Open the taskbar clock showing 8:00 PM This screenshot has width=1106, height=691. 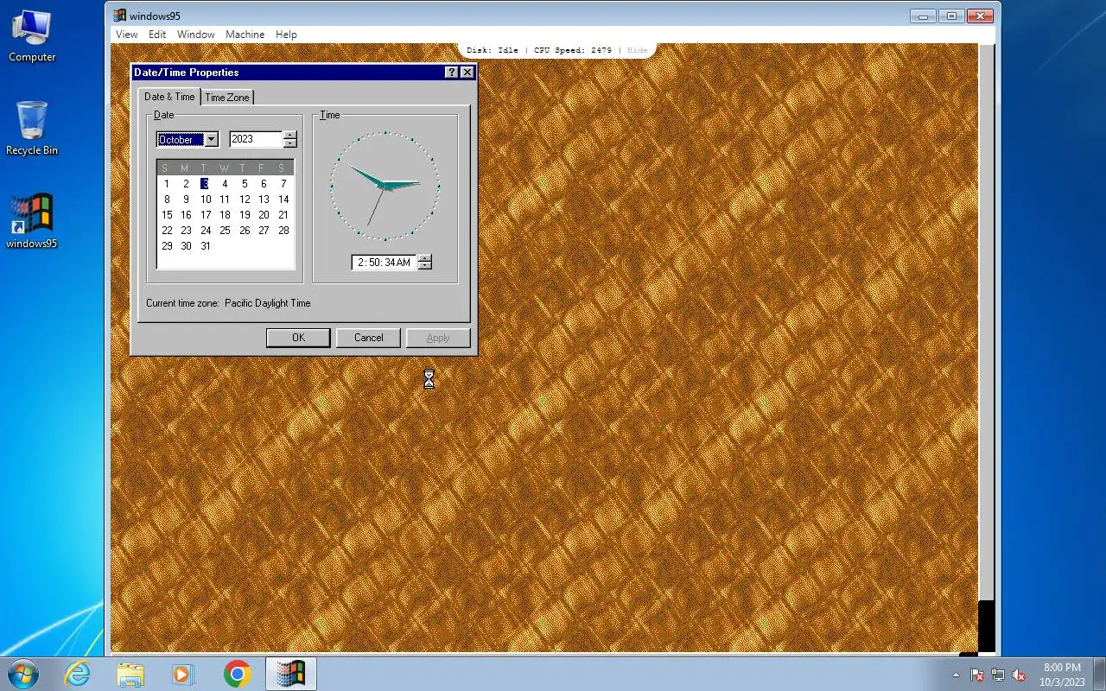pos(1062,675)
